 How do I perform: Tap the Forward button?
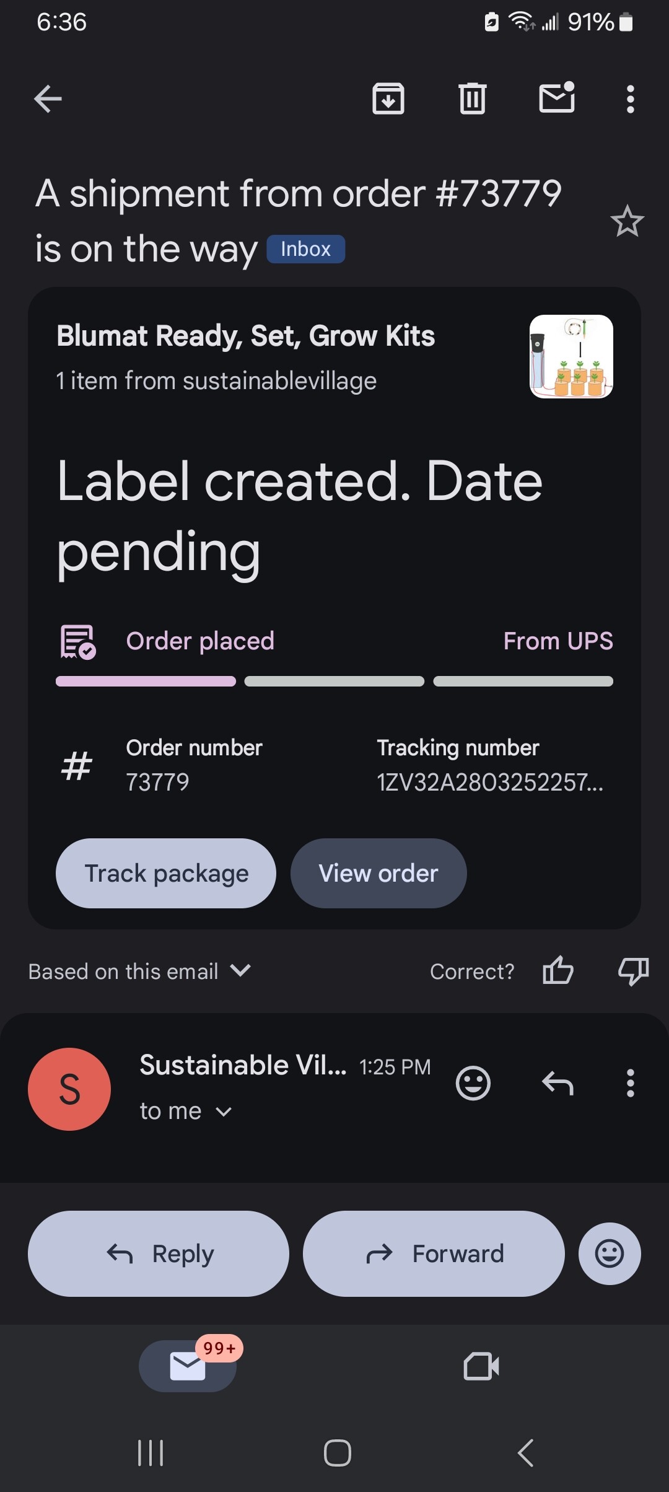coord(434,1253)
